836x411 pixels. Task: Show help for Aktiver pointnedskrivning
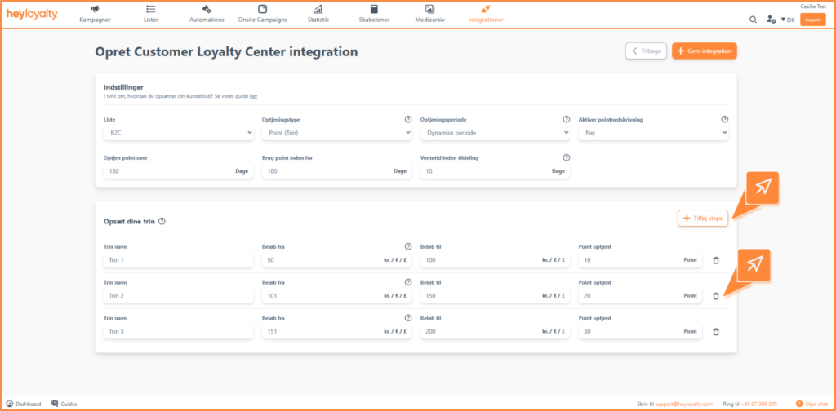point(725,119)
